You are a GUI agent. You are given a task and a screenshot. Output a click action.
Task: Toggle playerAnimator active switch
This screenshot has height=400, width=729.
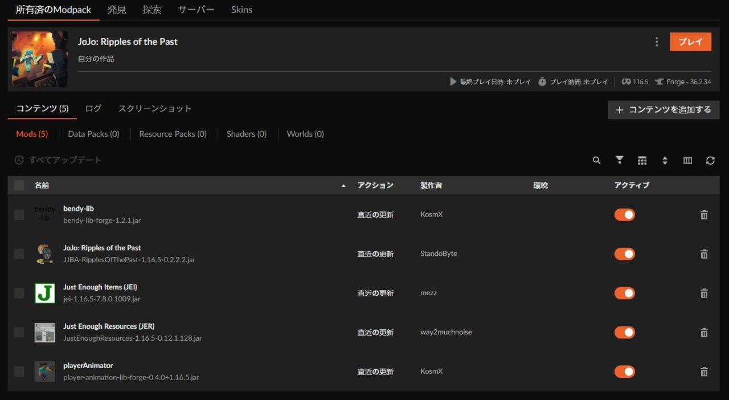(625, 372)
